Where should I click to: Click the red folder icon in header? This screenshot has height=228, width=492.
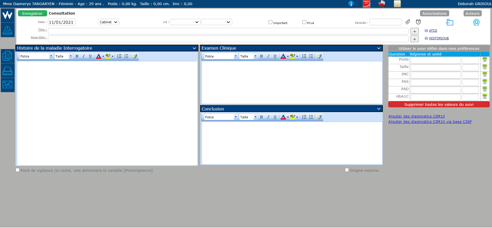382,4
